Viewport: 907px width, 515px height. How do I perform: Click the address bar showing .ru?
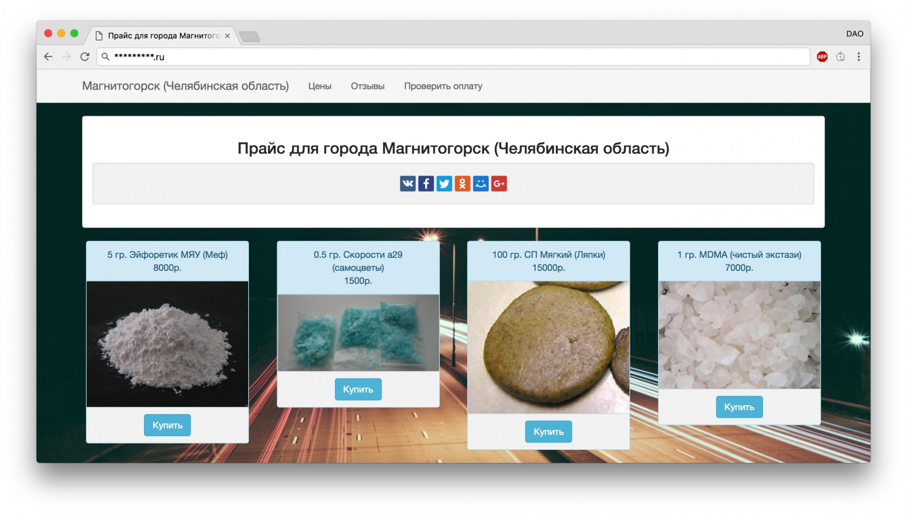tap(453, 57)
